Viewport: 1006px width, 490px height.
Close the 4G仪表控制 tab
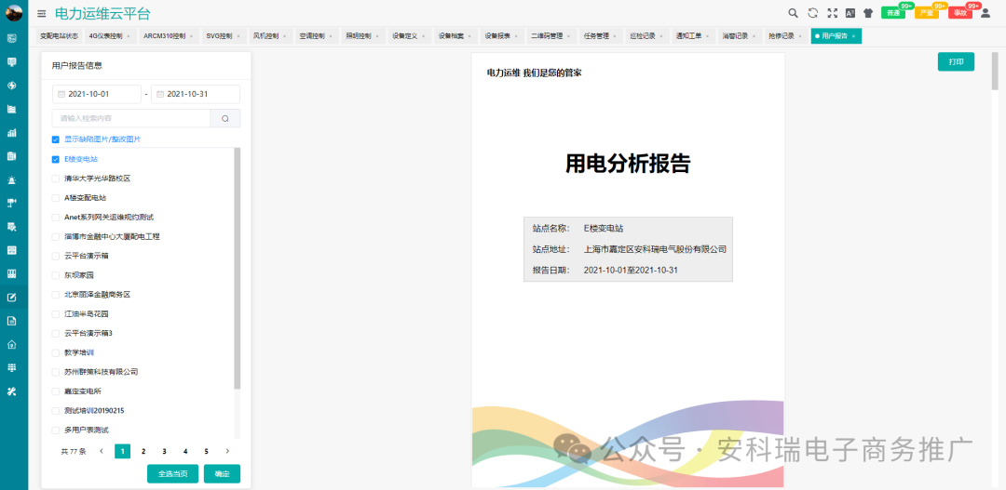tap(129, 36)
